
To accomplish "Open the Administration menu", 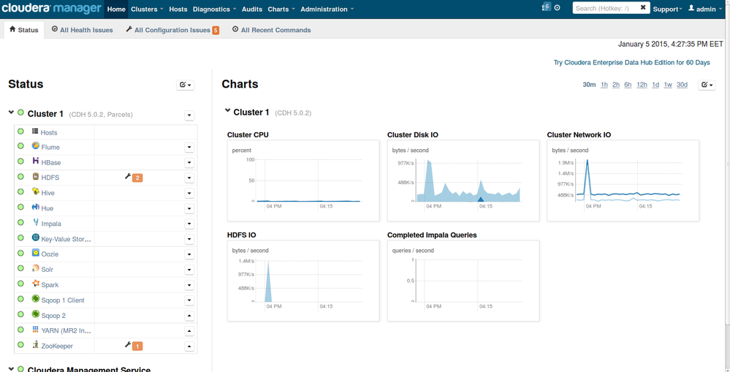I will click(327, 10).
